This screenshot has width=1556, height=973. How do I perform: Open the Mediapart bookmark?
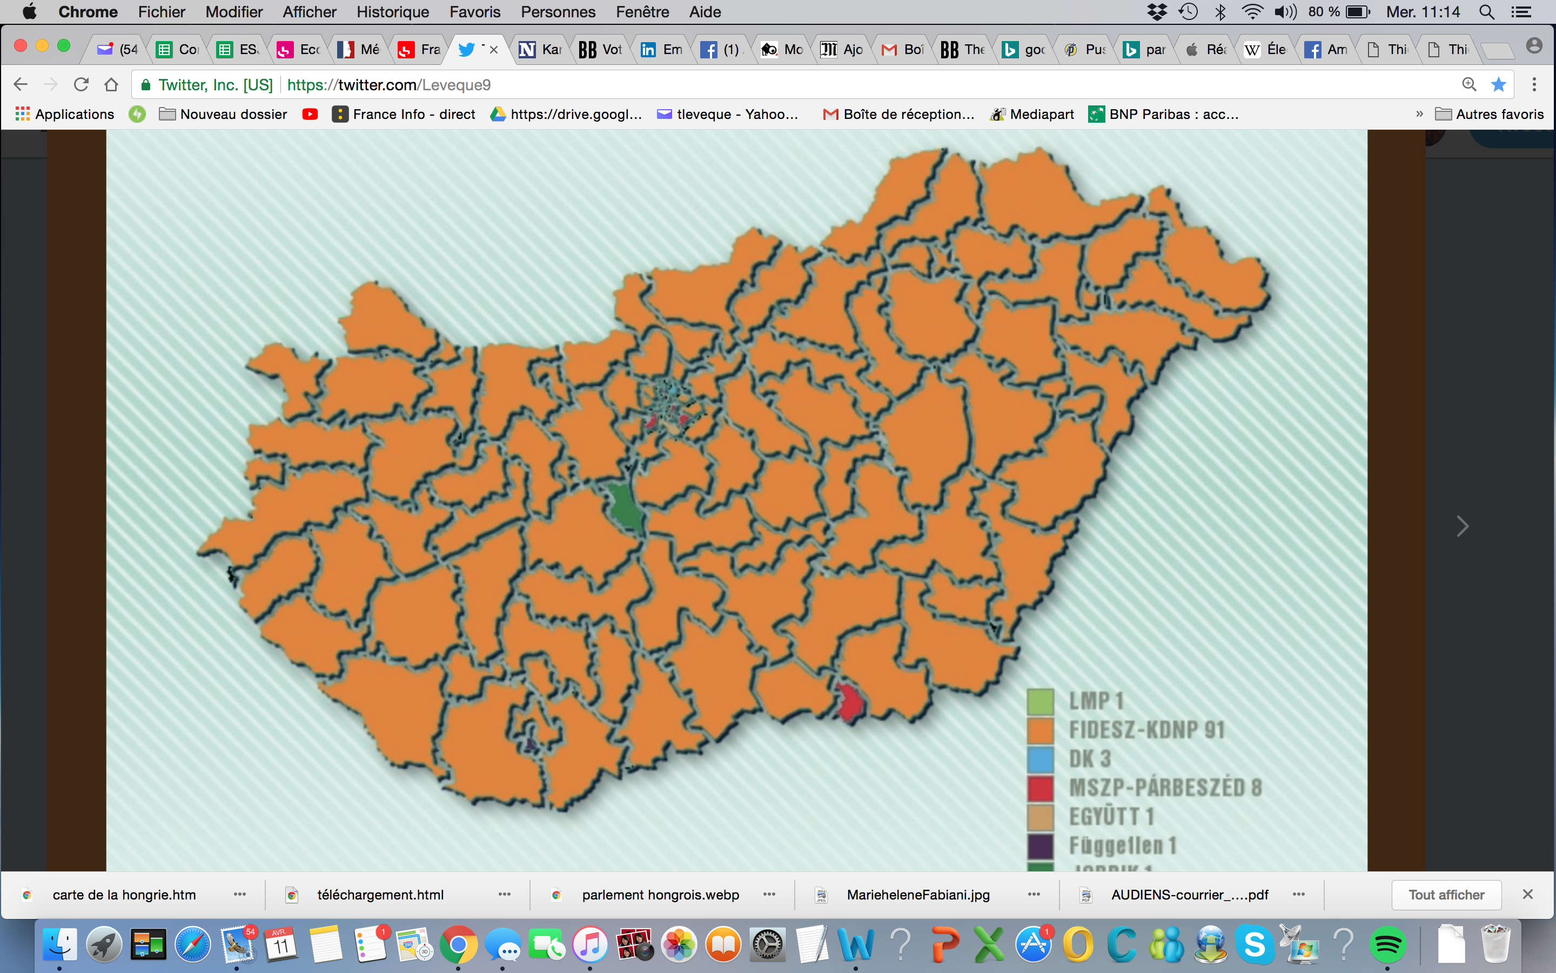[1032, 114]
